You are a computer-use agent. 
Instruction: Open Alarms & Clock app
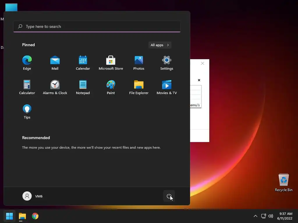click(55, 87)
